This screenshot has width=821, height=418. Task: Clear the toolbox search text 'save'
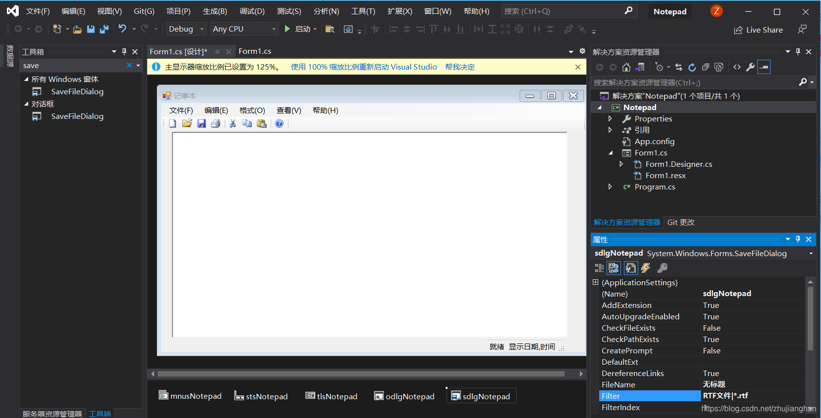129,65
